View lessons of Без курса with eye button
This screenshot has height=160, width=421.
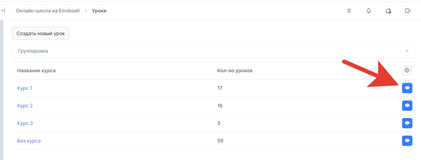407,140
